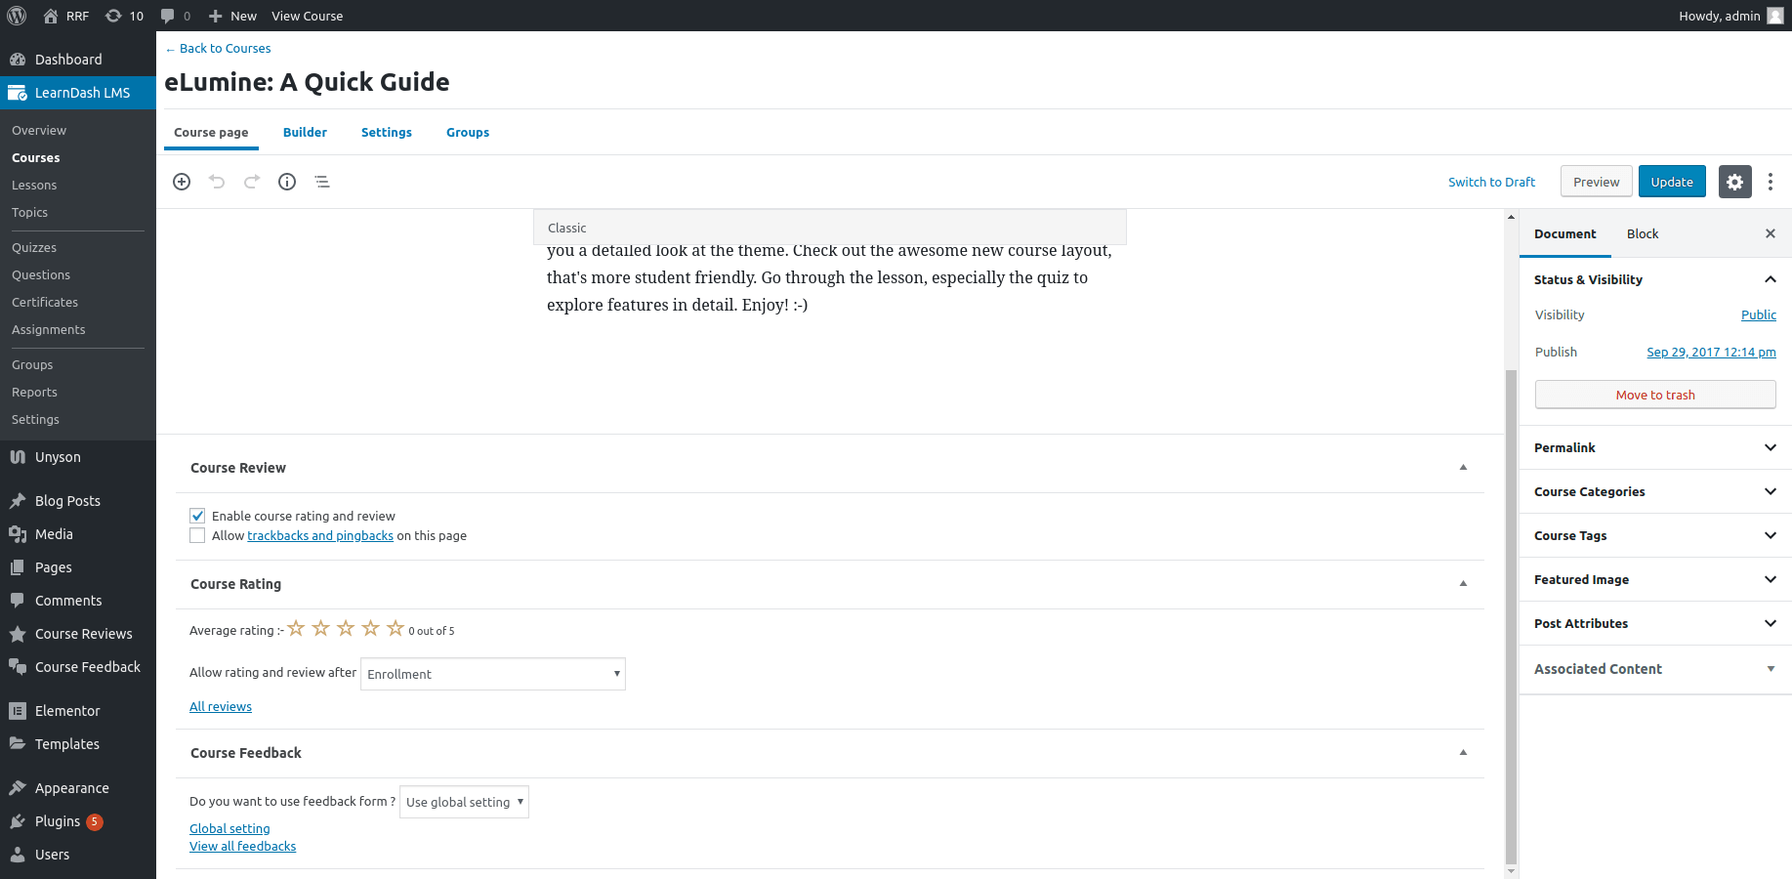Switch to the course Settings tab
Screen dimensions: 1792x879
387,133
